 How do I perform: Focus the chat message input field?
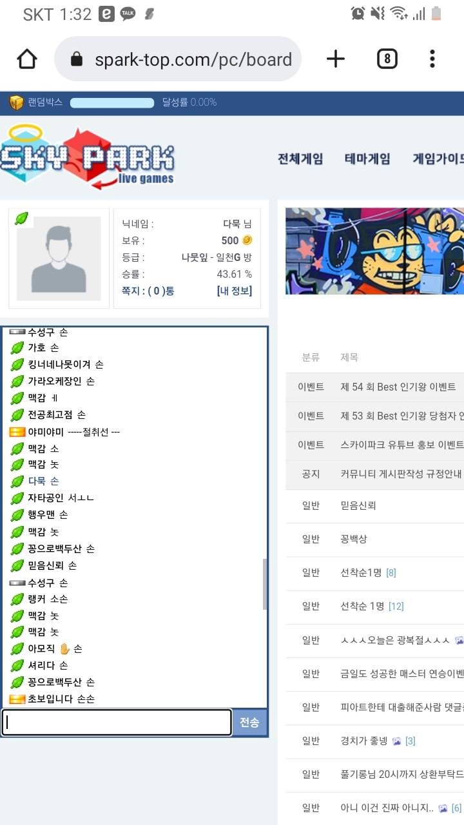tap(117, 723)
